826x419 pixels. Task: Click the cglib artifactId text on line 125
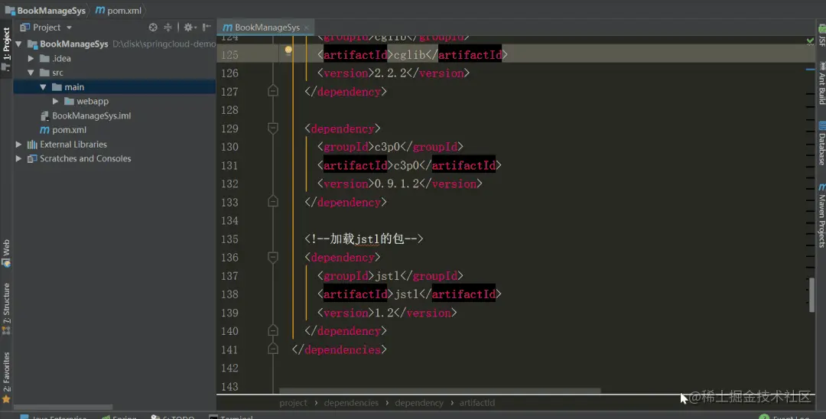pyautogui.click(x=408, y=55)
